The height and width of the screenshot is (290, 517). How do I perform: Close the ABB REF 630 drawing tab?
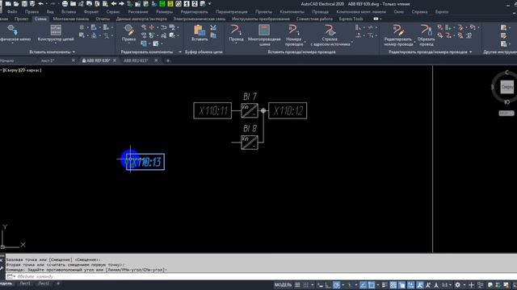pyautogui.click(x=115, y=60)
